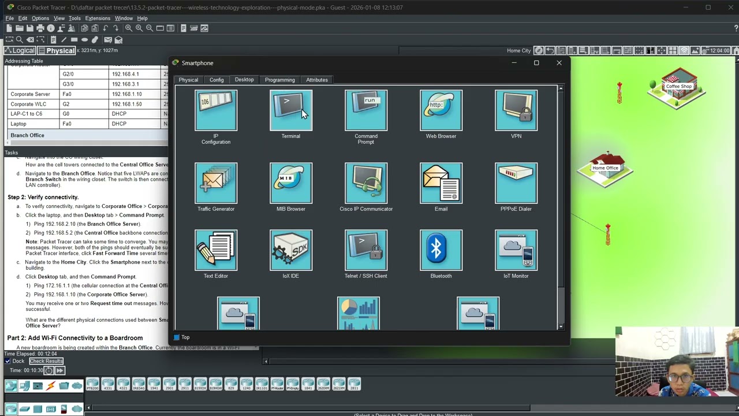Screen dimensions: 739x416
Task: Toggle the Dock checkbox
Action: click(x=8, y=361)
